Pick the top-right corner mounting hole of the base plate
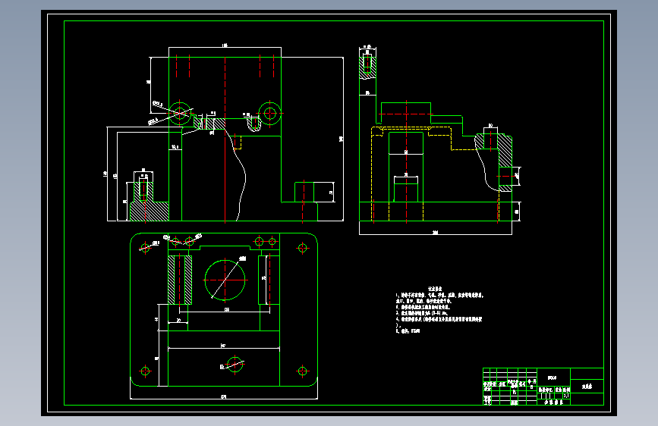Screen dimensions: 658x426 click(302, 248)
